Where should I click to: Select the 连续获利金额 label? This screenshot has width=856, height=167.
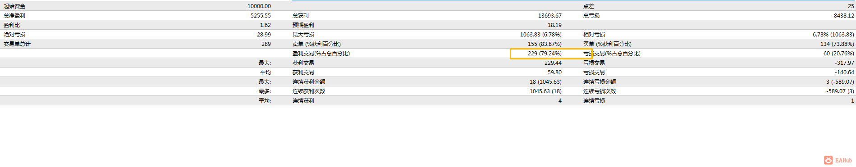309,82
